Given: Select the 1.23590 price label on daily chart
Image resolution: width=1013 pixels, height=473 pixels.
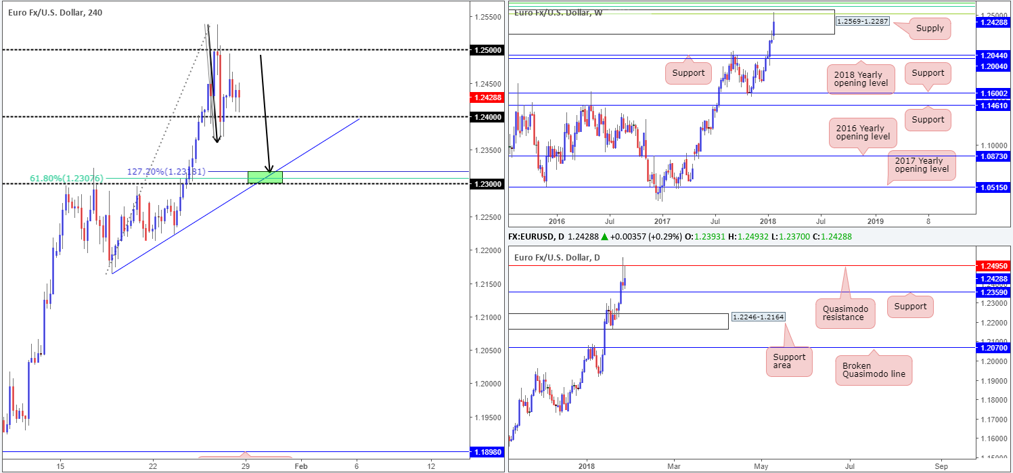Looking at the screenshot, I should click(992, 292).
